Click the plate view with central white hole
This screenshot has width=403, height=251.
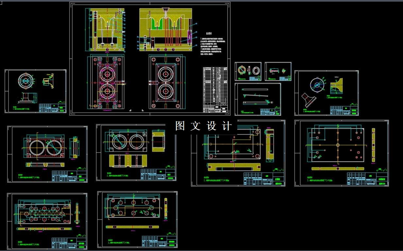pos(338,144)
